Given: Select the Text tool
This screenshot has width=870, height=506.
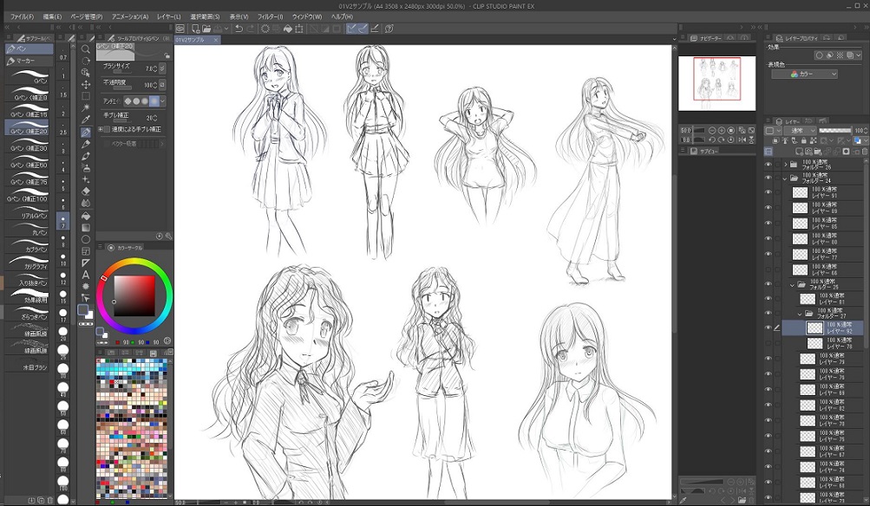Looking at the screenshot, I should tap(86, 275).
